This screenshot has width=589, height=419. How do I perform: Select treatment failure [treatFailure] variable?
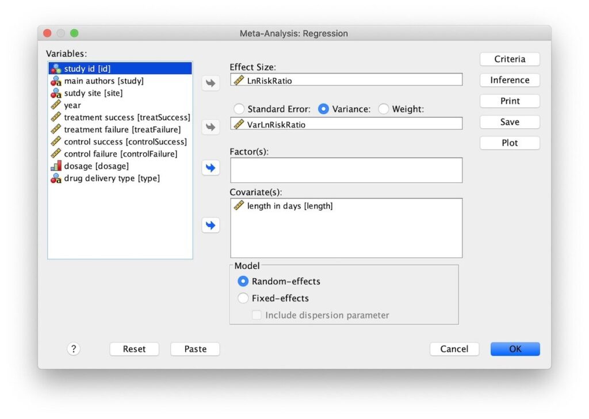tap(120, 129)
